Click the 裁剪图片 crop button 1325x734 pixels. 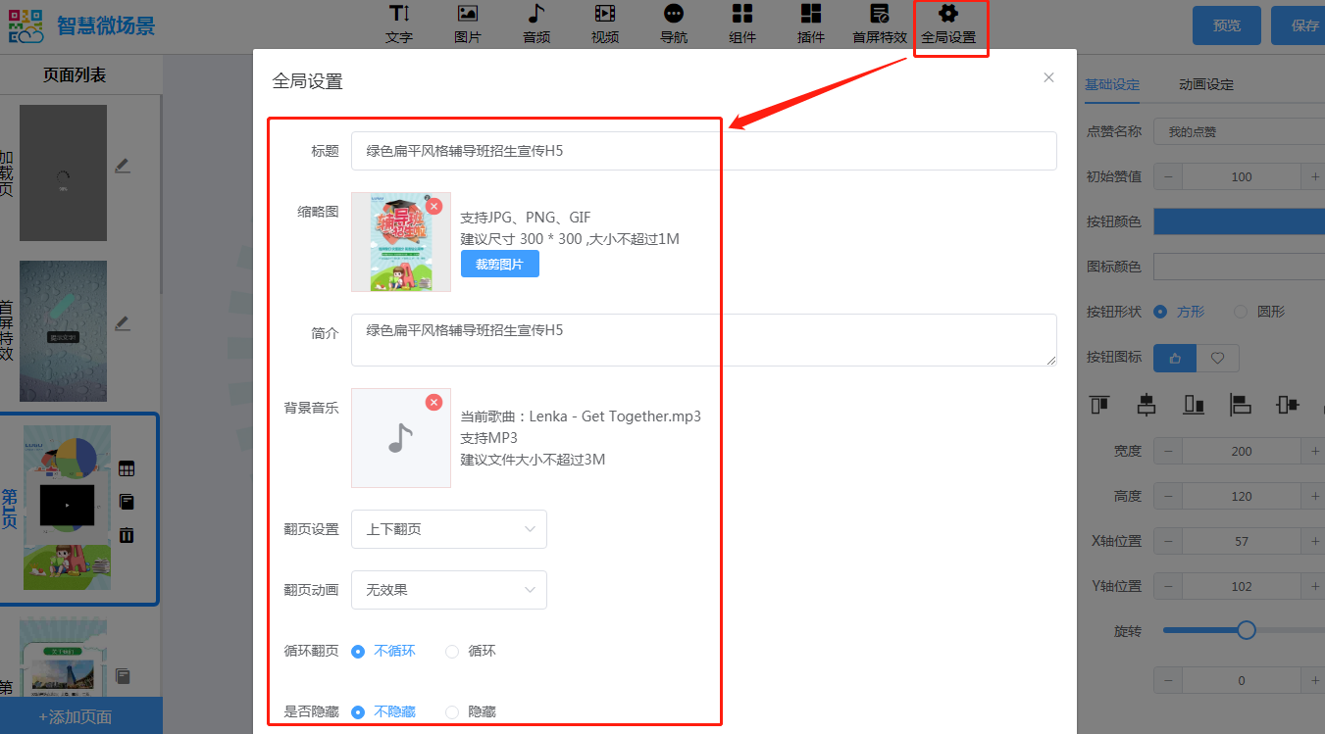click(x=499, y=265)
